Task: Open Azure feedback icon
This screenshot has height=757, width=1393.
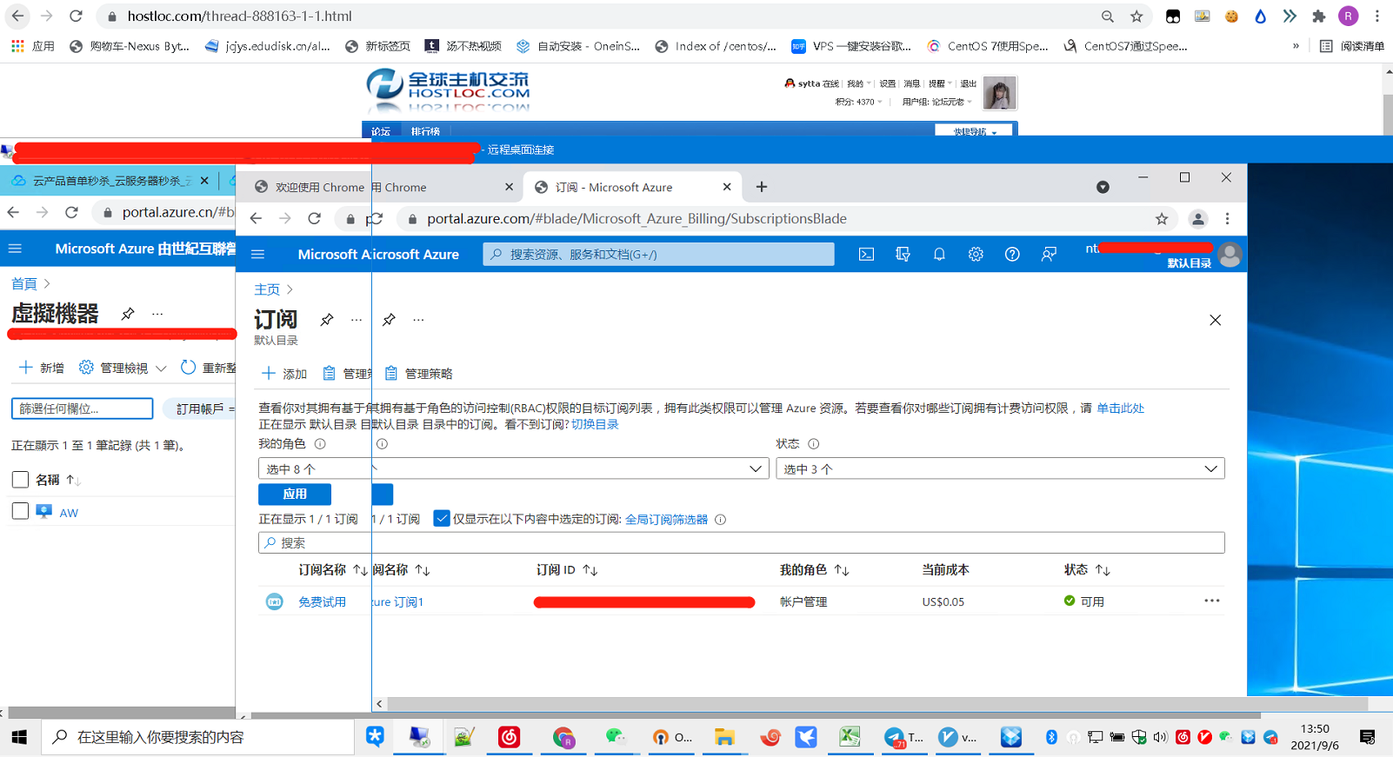Action: [x=1049, y=255]
